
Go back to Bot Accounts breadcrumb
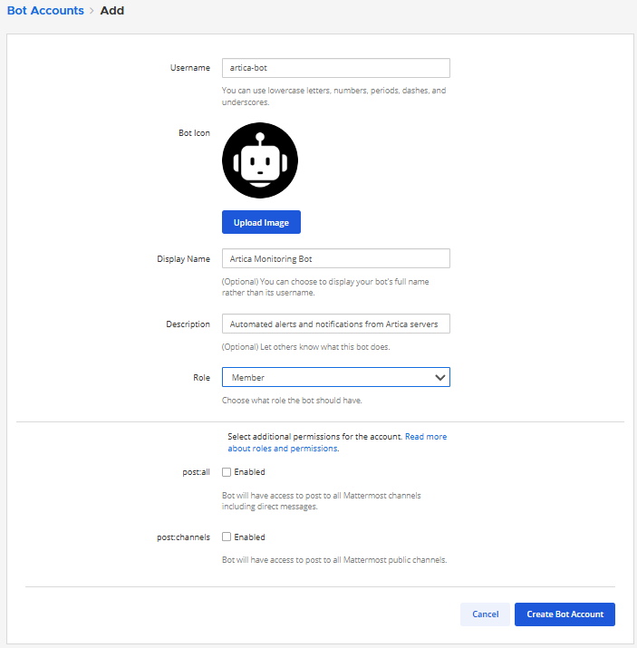click(45, 11)
